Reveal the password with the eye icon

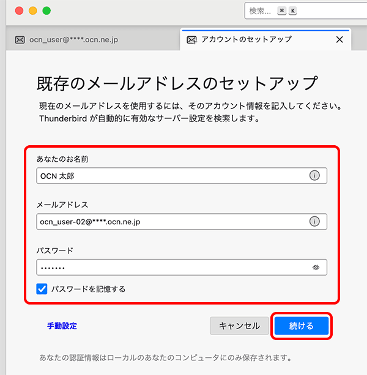pyautogui.click(x=316, y=267)
